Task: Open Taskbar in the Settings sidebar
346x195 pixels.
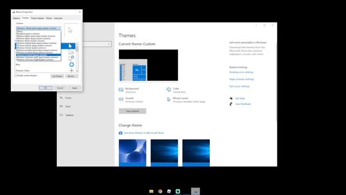Action: pyautogui.click(x=69, y=115)
